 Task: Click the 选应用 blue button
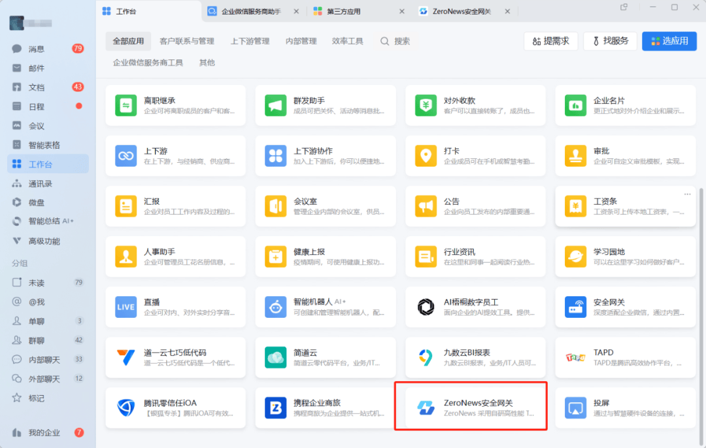click(669, 41)
